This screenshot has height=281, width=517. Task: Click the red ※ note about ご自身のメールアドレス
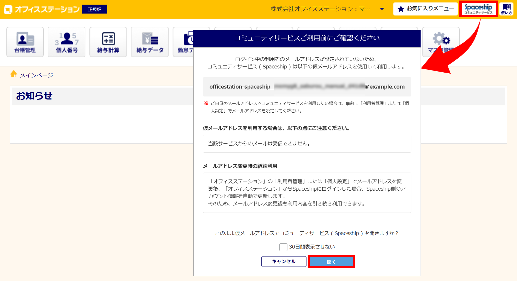click(x=307, y=107)
